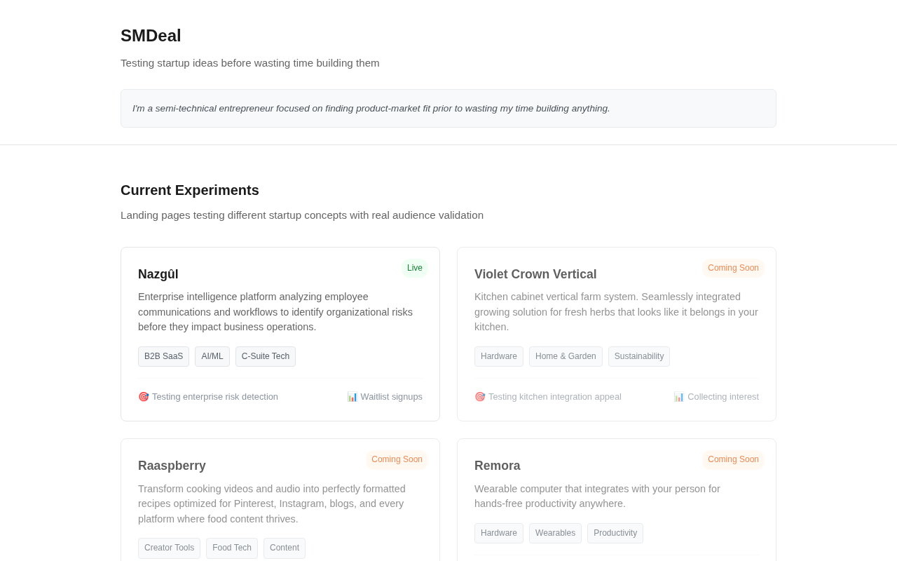Choose the C-Suite Tech tag

tap(266, 356)
